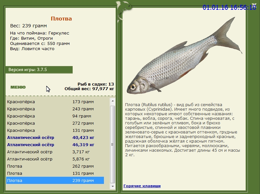
Task: Click the Где: Витим, Отроги line
Action: tap(31, 38)
